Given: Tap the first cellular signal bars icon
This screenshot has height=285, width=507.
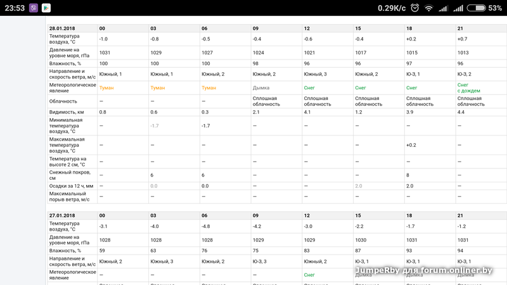Looking at the screenshot, I should point(443,8).
